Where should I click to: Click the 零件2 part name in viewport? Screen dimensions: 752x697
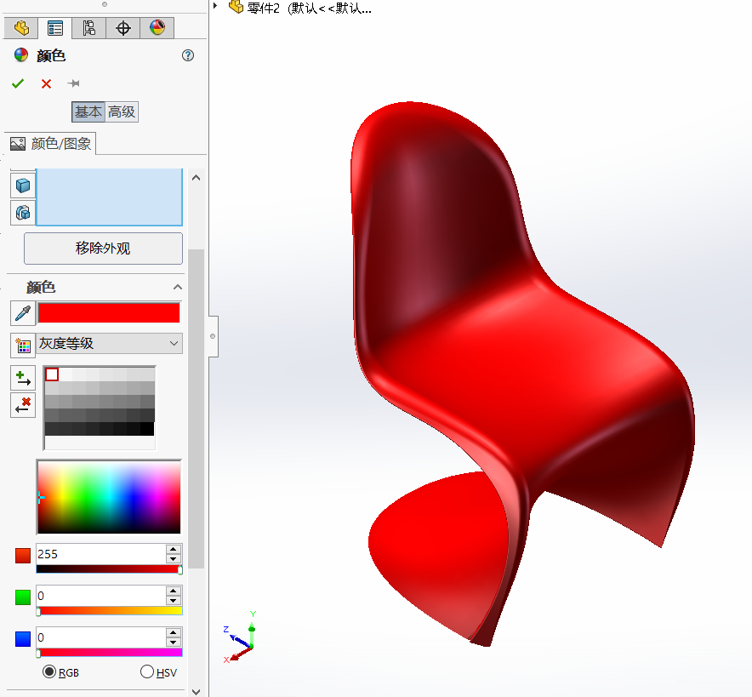[x=309, y=8]
